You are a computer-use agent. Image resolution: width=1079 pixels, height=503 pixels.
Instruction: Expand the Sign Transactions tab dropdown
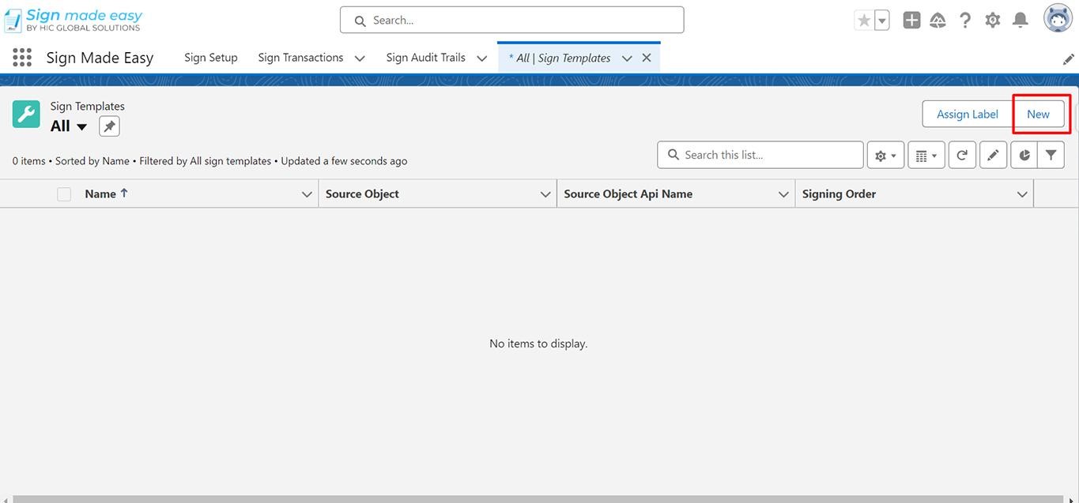pos(360,58)
